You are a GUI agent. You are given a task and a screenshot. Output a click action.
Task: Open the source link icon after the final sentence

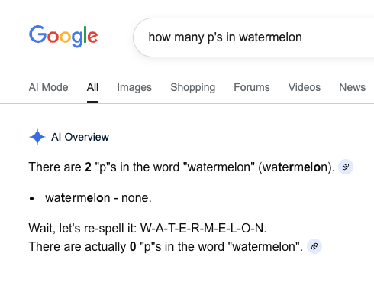click(314, 246)
